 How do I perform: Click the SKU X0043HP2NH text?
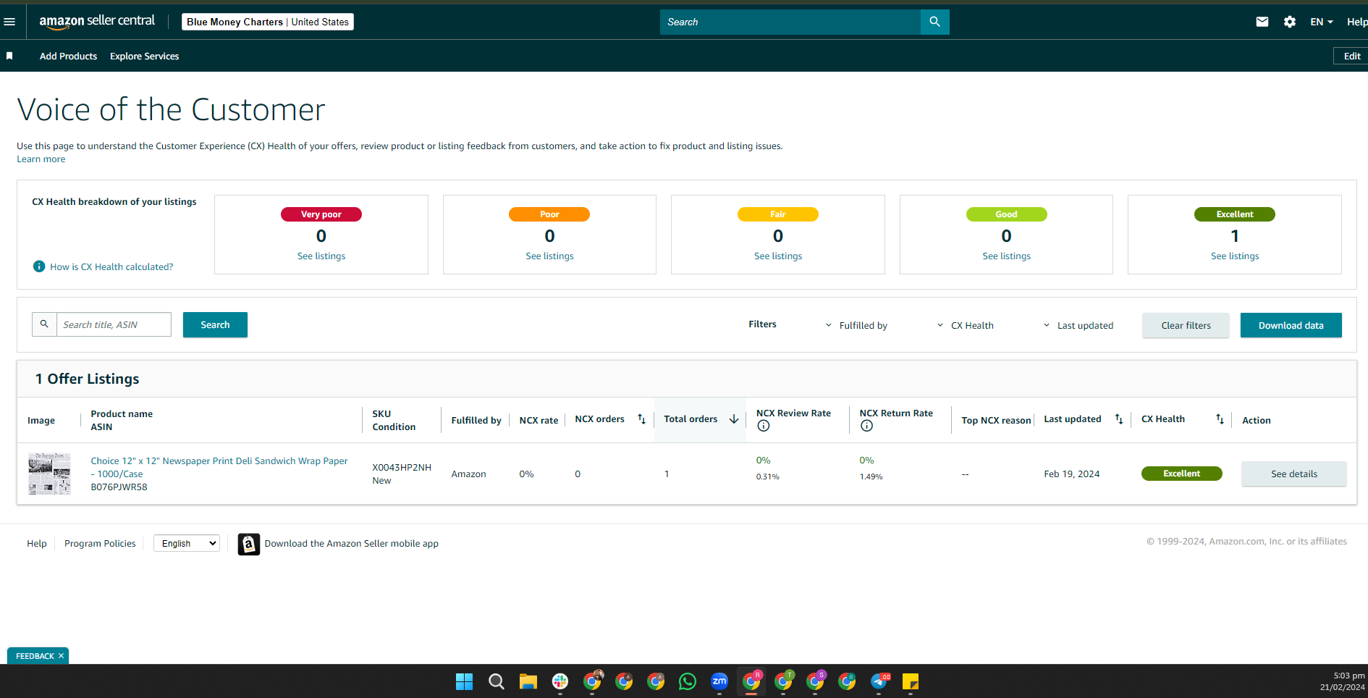[402, 468]
